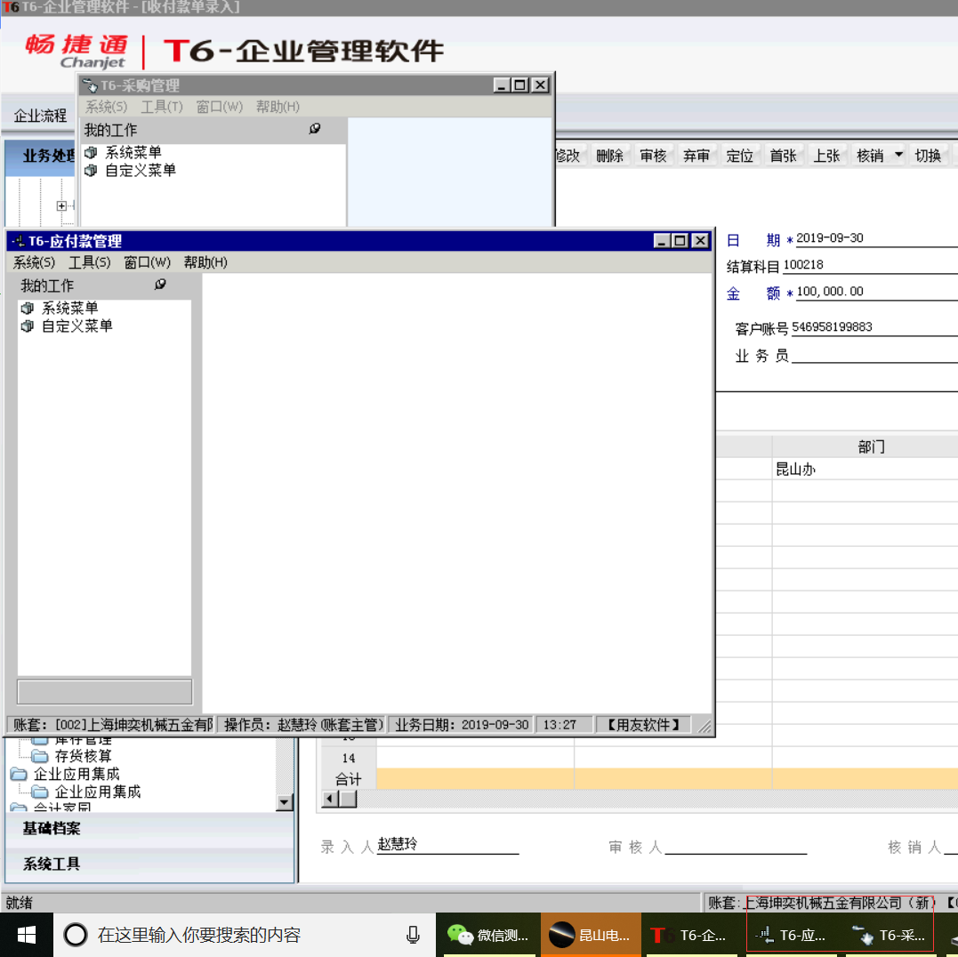The image size is (958, 957).
Task: Open Windows Start menu
Action: tap(27, 935)
